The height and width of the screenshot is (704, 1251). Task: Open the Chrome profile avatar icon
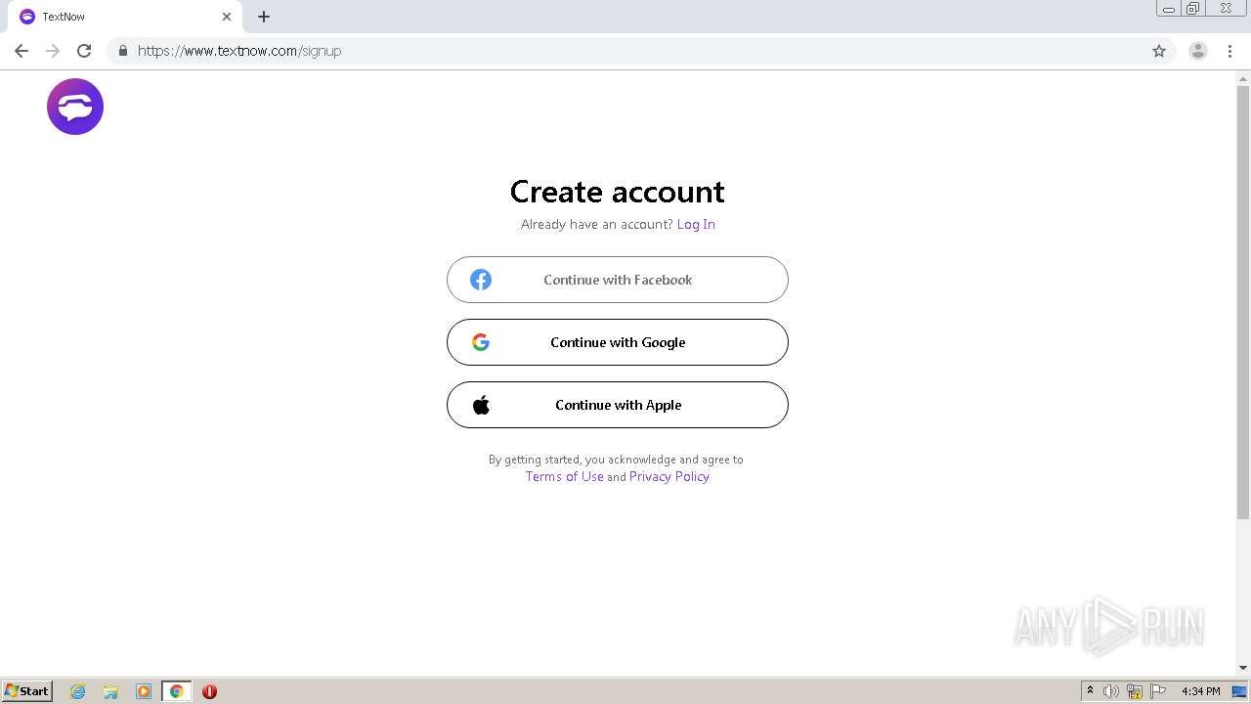click(x=1198, y=51)
